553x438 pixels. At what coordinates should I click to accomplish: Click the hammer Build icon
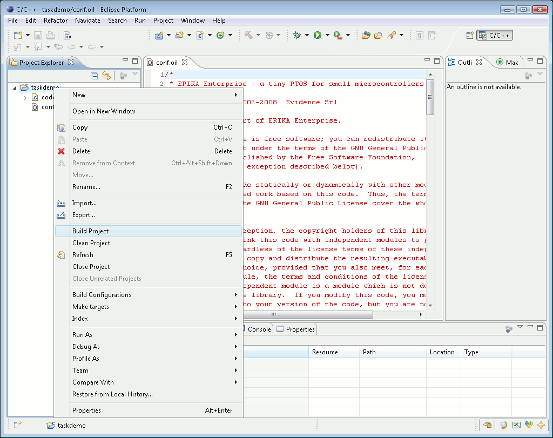point(248,35)
